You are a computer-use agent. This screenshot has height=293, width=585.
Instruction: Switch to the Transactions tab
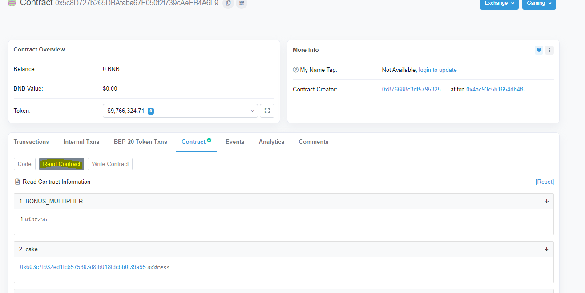31,142
